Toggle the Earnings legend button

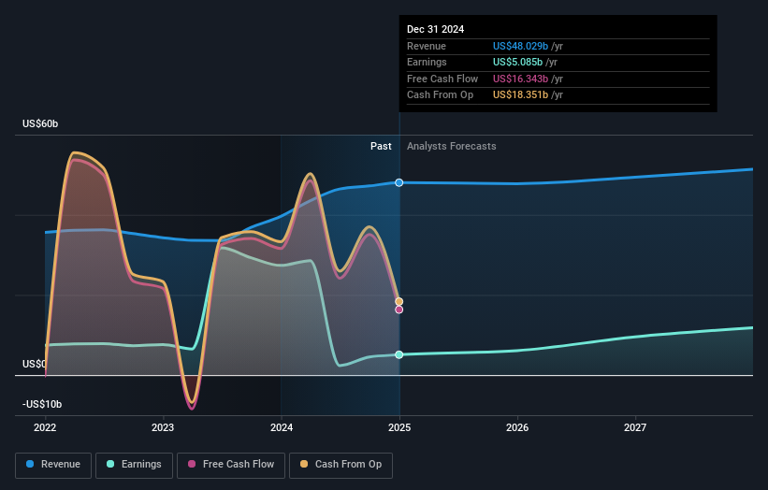pyautogui.click(x=134, y=465)
